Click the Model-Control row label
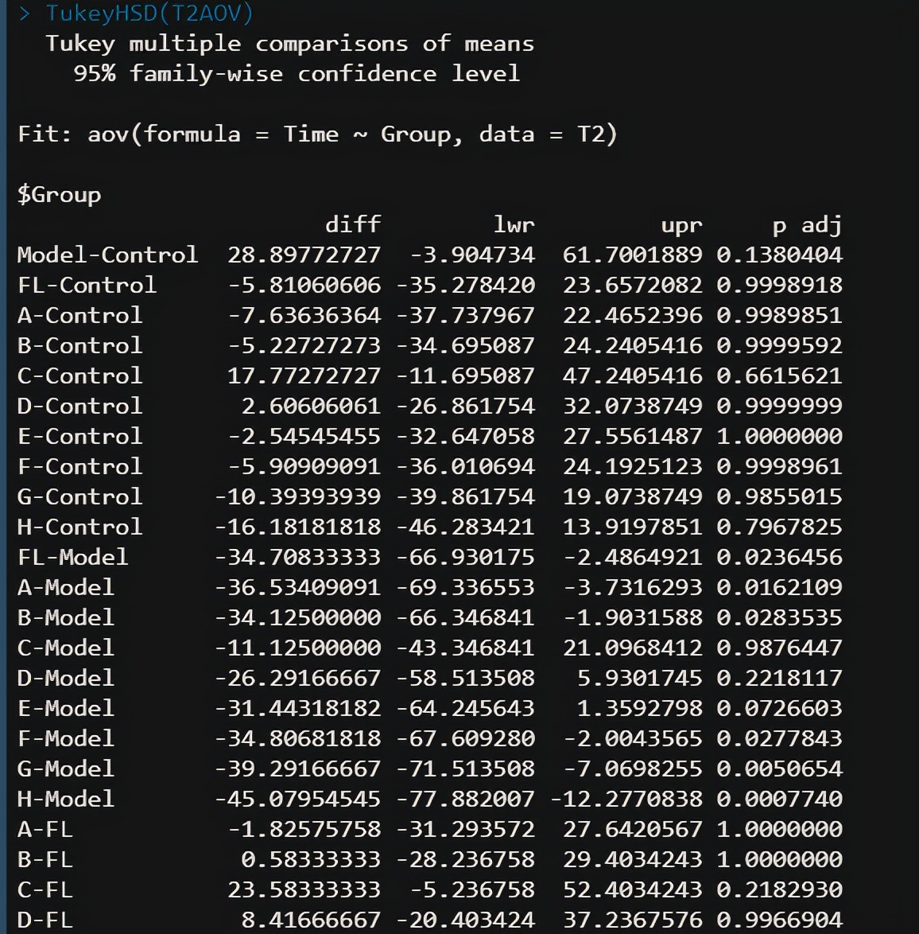Viewport: 919px width, 934px height. (107, 255)
